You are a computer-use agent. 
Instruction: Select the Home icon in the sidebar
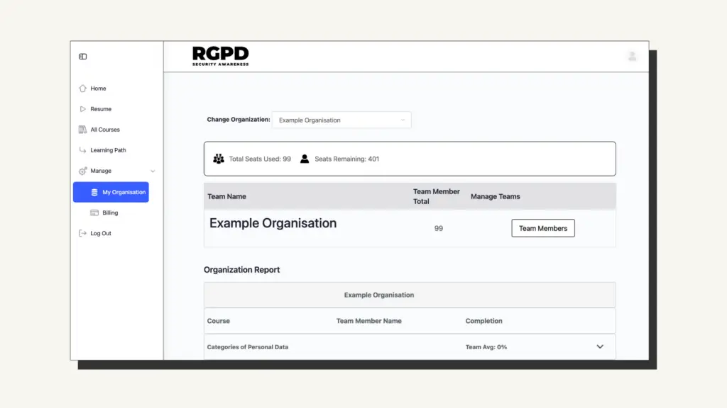click(82, 88)
